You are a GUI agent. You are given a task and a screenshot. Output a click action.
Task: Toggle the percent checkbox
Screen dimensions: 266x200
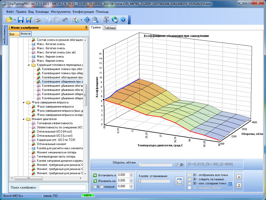click(95, 186)
